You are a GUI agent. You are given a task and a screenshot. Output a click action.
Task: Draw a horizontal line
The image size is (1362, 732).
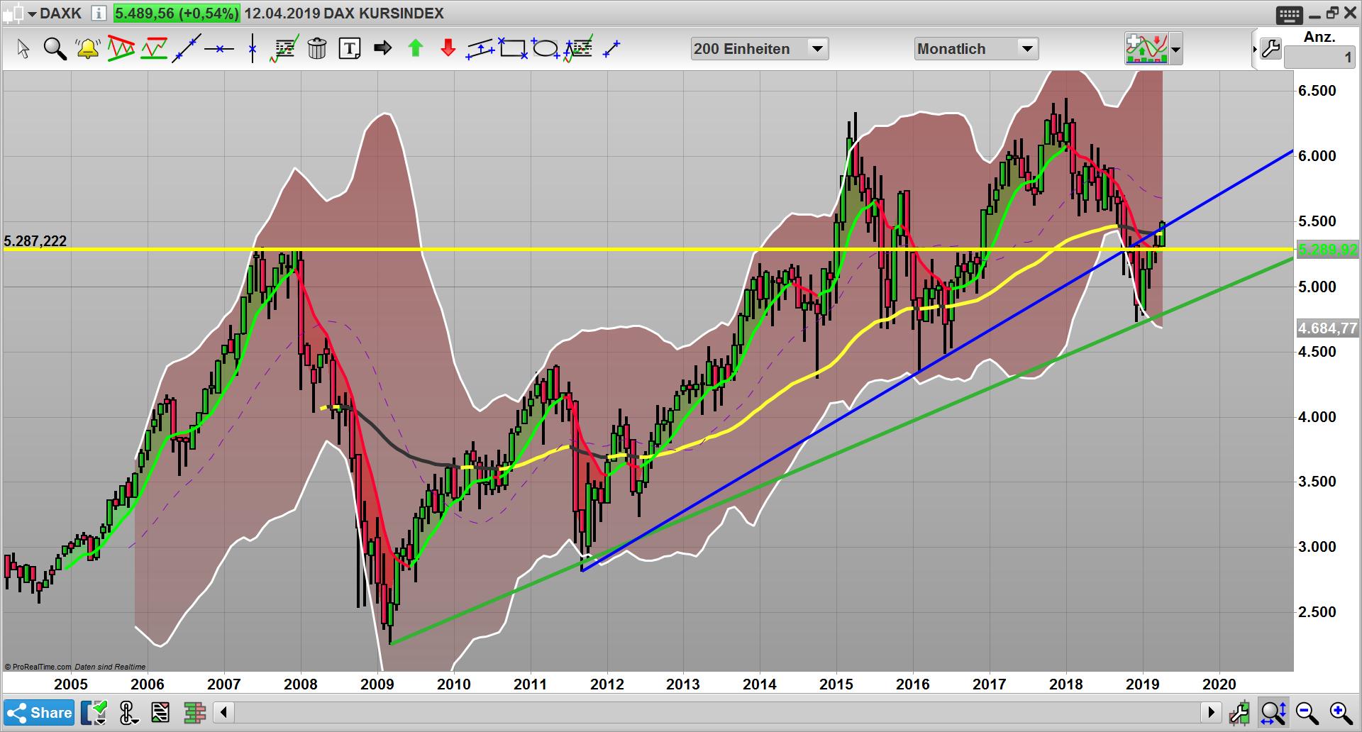pyautogui.click(x=219, y=49)
